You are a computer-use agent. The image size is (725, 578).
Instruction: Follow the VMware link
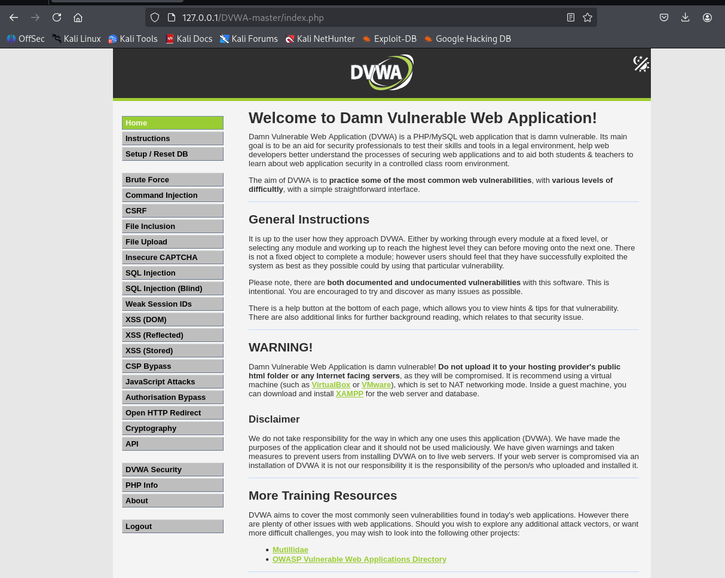pyautogui.click(x=377, y=385)
